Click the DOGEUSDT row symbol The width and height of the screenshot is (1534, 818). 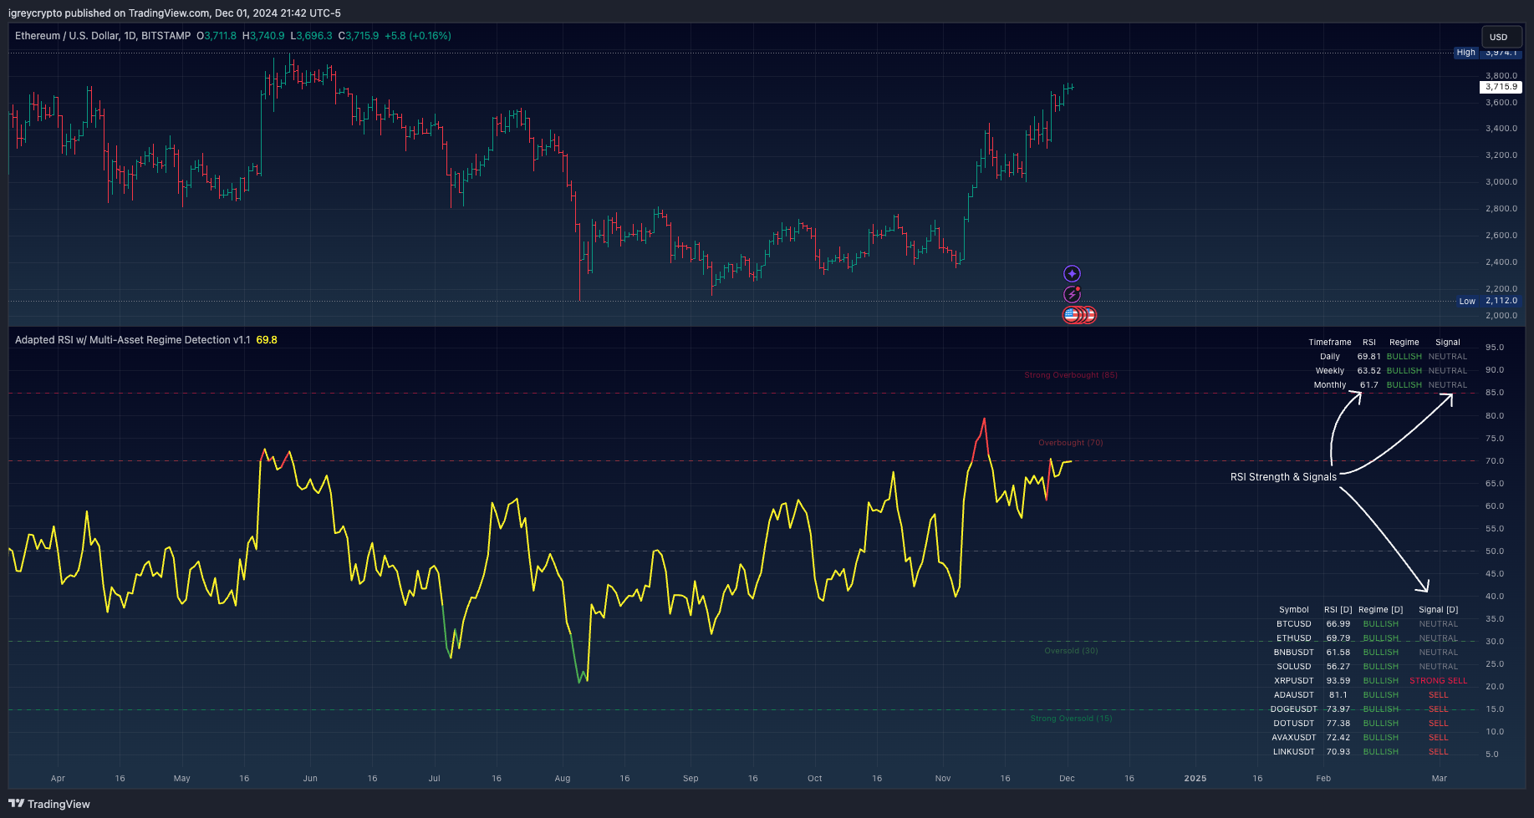coord(1294,709)
